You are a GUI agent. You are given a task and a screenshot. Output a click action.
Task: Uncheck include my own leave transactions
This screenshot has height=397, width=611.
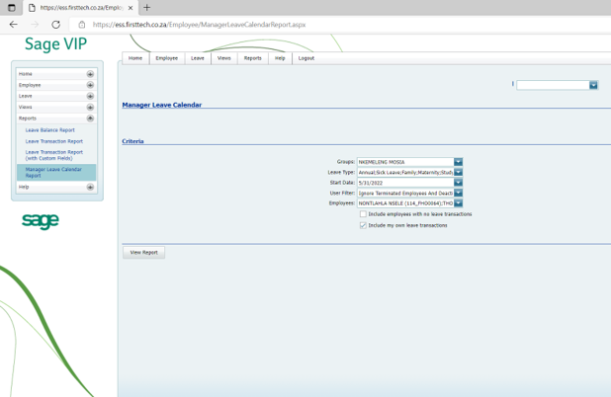coord(363,225)
